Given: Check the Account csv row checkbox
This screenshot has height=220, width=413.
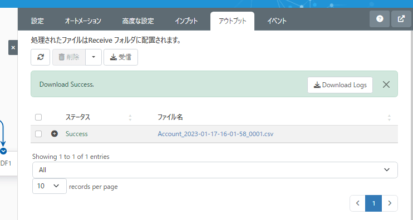Looking at the screenshot, I should click(x=38, y=134).
